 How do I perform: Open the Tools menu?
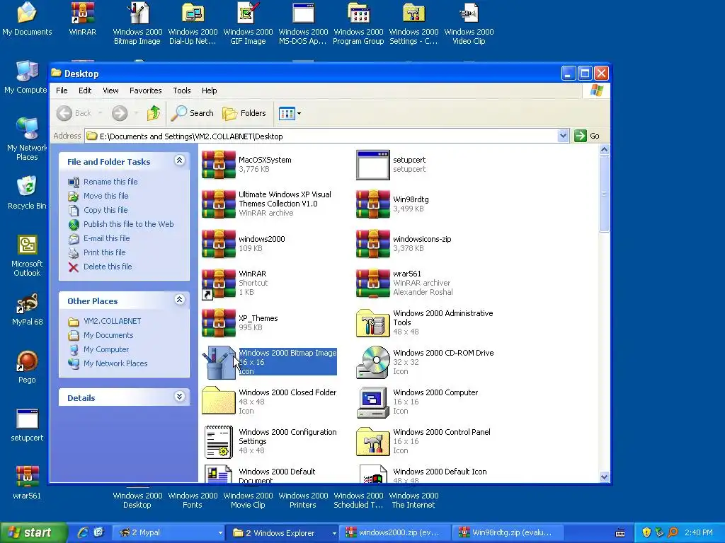coord(182,90)
